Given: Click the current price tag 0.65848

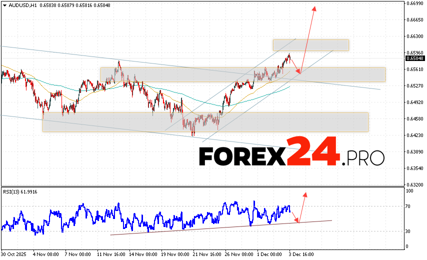Looking at the screenshot, I should [x=413, y=58].
